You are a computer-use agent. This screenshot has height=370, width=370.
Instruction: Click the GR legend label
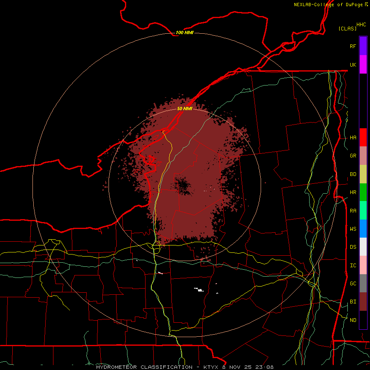(x=353, y=156)
